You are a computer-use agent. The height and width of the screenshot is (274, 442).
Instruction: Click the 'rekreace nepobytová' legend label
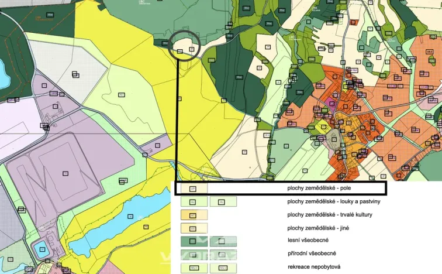[x=314, y=266]
